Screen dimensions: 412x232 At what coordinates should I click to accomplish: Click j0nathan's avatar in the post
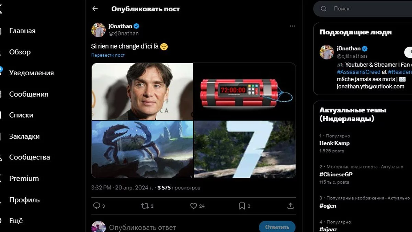pyautogui.click(x=98, y=30)
